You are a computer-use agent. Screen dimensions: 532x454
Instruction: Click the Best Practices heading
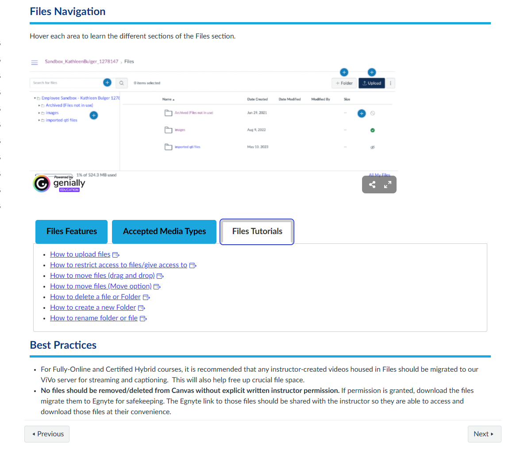63,345
